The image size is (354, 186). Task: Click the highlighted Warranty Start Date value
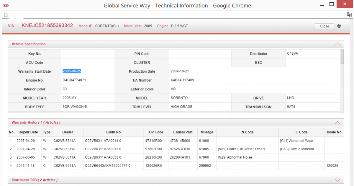coord(72,71)
